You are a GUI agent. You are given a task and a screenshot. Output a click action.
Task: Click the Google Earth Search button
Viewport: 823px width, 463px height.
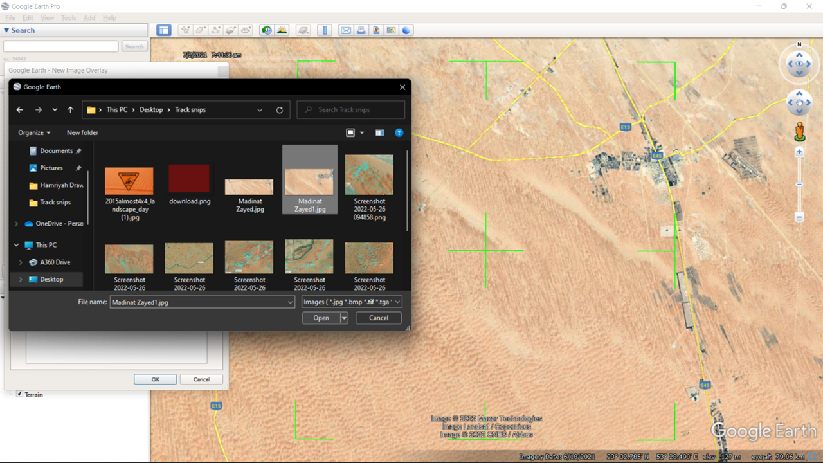134,46
